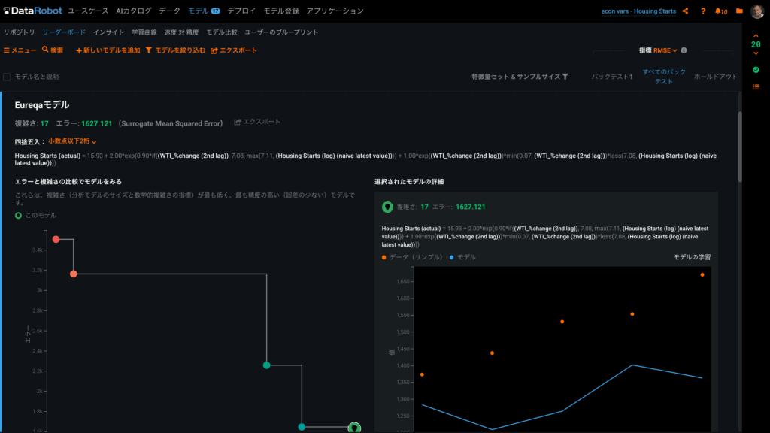Click the green checkmark status icon
770x433 pixels.
pos(756,70)
